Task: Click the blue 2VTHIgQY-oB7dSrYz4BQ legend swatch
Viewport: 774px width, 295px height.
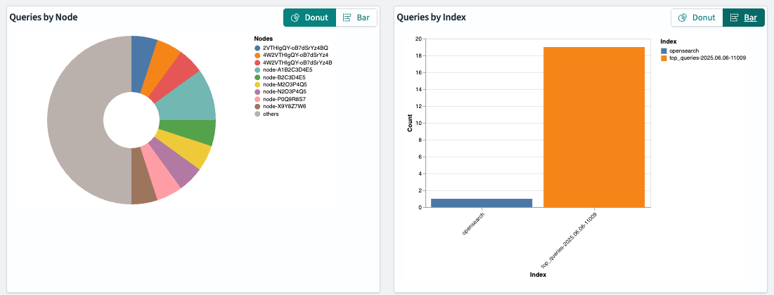Action: tap(257, 48)
